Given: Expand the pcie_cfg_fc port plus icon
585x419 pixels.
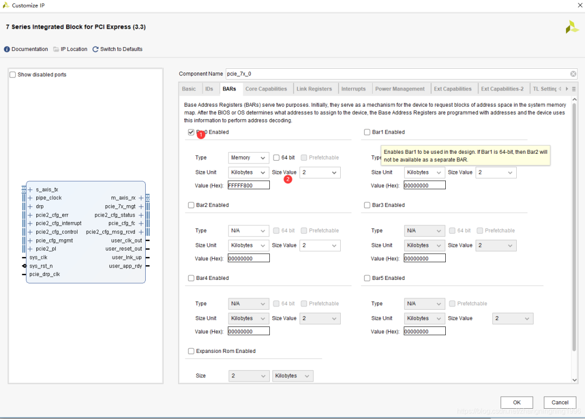Looking at the screenshot, I should 141,223.
